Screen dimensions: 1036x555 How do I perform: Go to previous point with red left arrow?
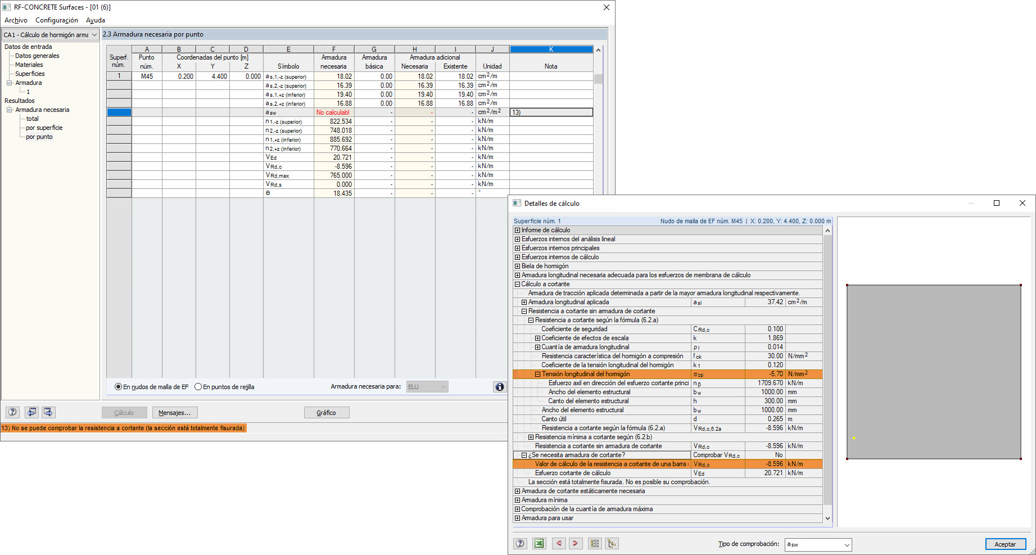click(x=559, y=544)
